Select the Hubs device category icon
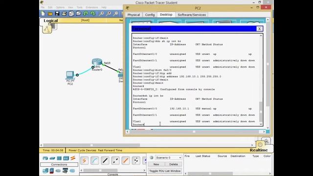313x176 pixels. (x=59, y=158)
